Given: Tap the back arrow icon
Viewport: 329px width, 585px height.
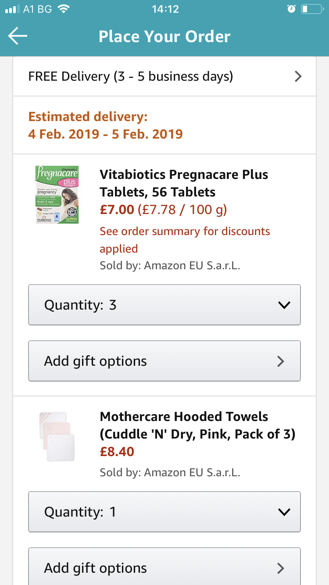Looking at the screenshot, I should pyautogui.click(x=18, y=36).
